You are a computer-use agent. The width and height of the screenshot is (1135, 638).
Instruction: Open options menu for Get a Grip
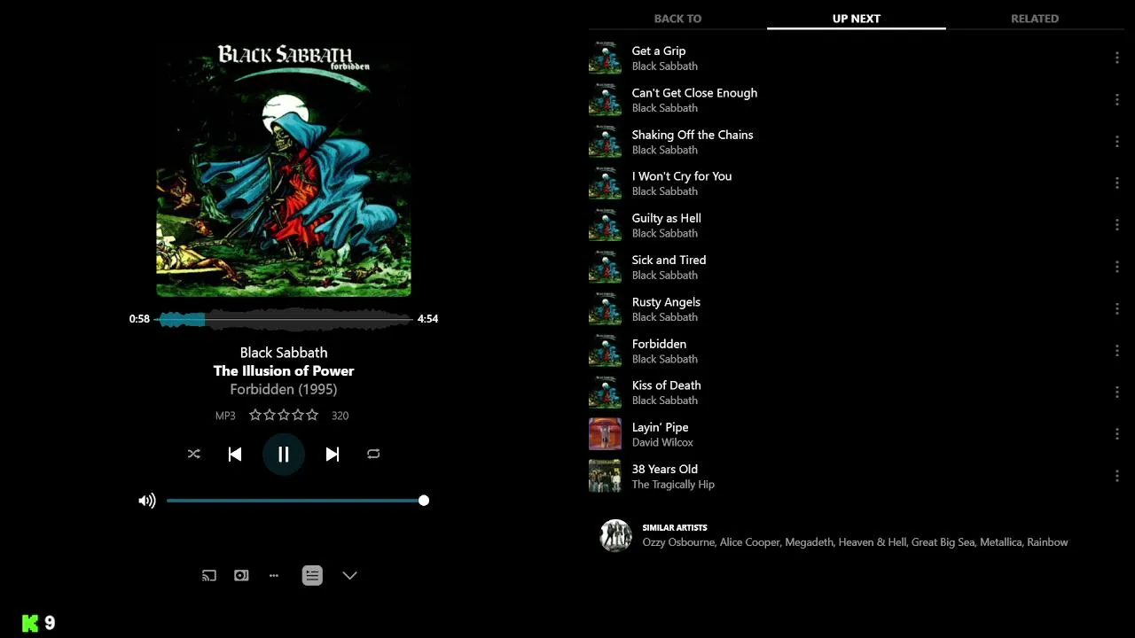1116,58
